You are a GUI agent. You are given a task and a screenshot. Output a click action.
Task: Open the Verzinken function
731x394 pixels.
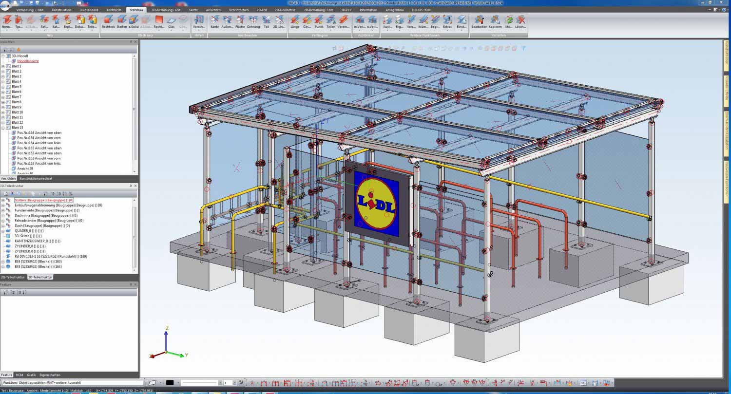412,21
